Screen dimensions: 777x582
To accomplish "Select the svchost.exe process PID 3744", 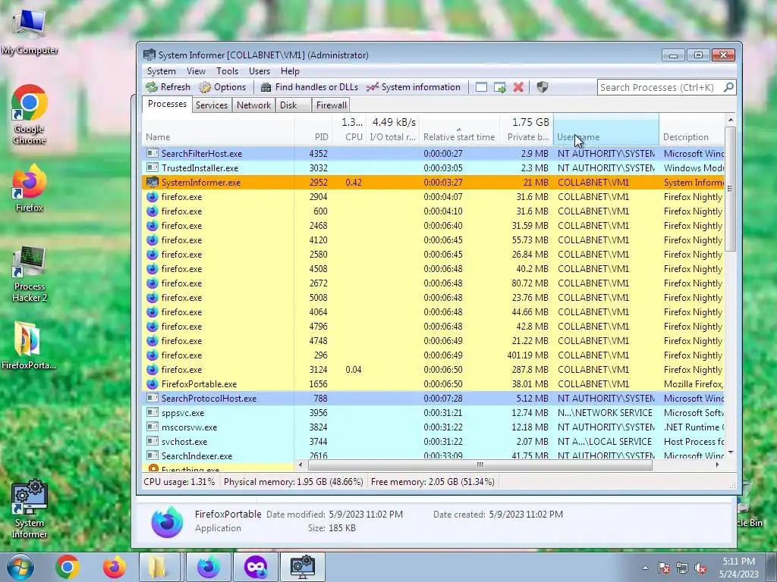I will click(x=433, y=441).
